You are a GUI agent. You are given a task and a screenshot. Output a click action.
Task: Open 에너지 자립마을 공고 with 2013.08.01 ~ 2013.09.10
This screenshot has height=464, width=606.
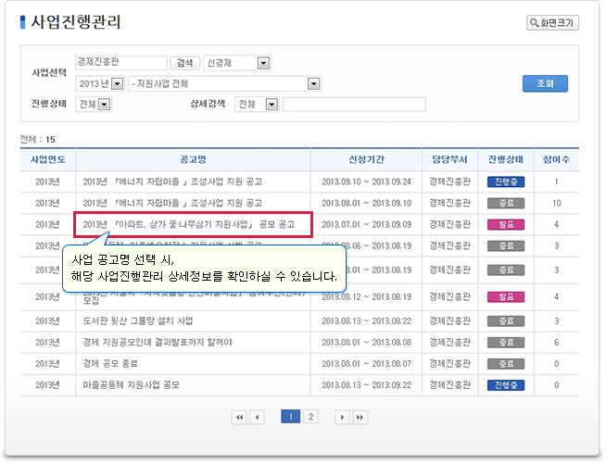[172, 203]
